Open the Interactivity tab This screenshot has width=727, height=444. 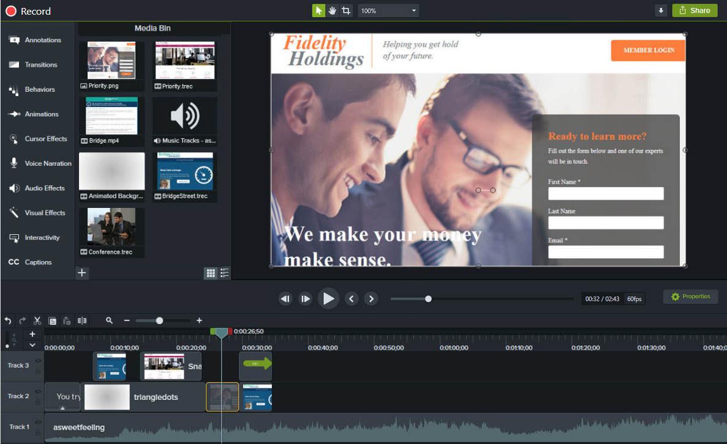click(35, 237)
